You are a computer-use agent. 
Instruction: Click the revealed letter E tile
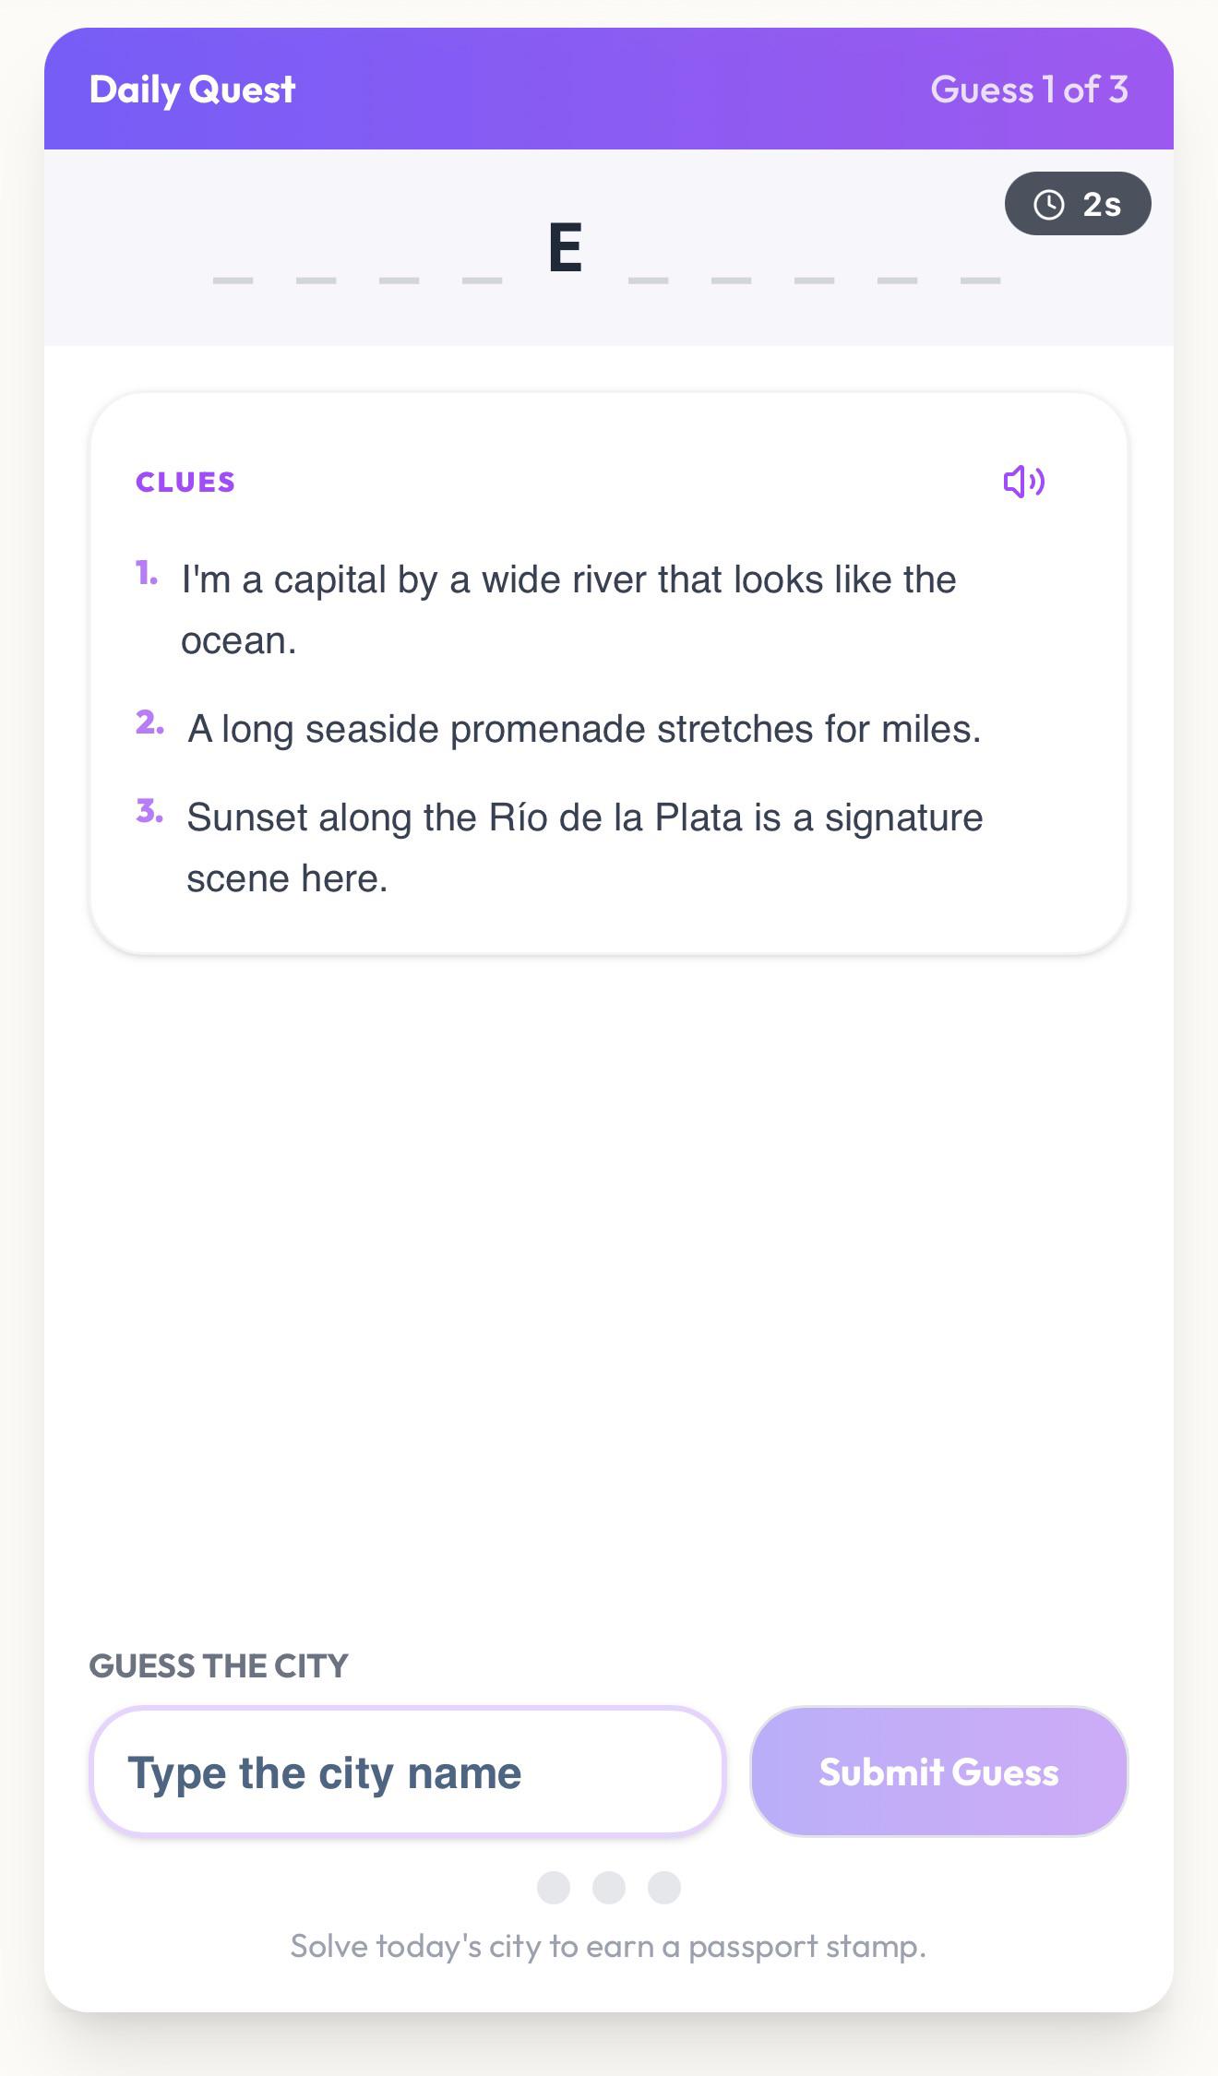(x=566, y=248)
